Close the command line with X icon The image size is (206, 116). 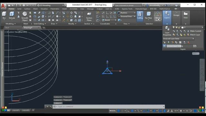click(x=47, y=107)
